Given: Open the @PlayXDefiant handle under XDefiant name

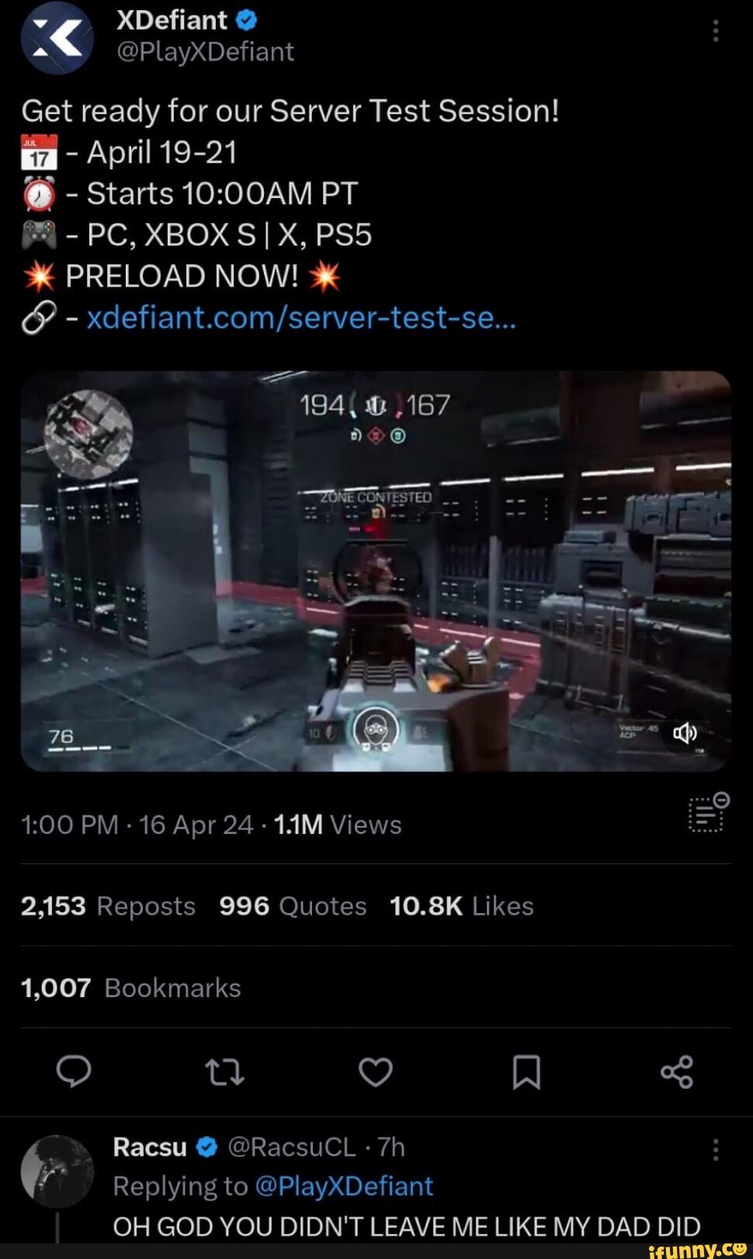Looking at the screenshot, I should point(205,52).
